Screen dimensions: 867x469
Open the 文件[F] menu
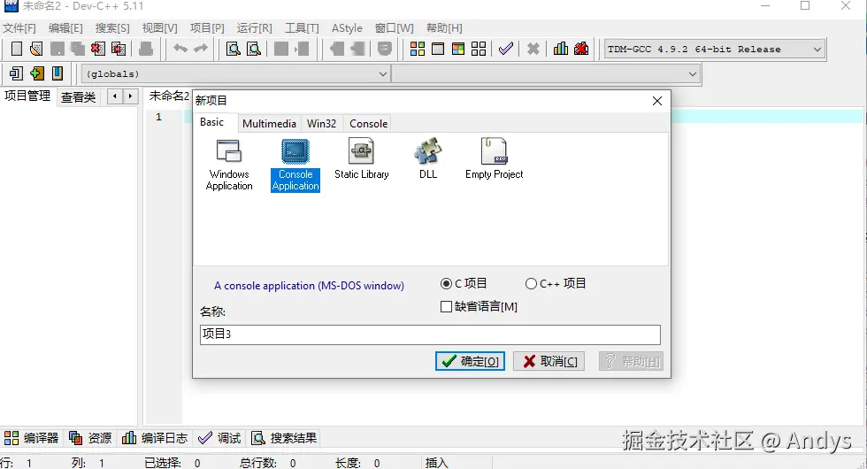coord(19,27)
